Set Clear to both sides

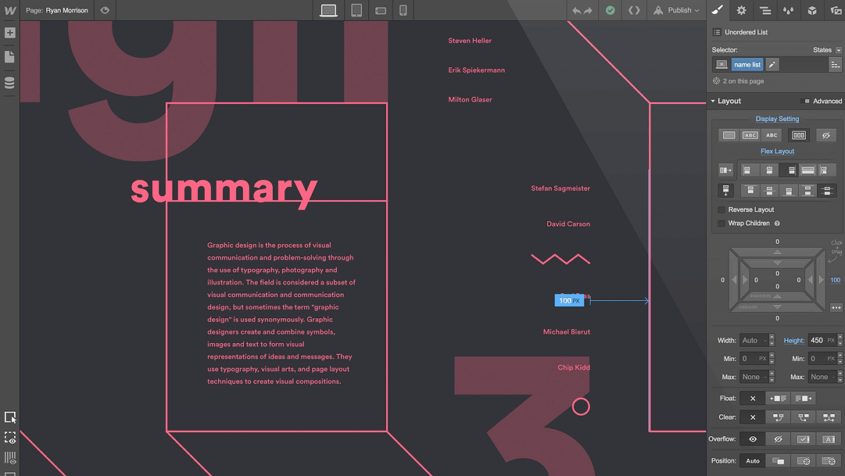tap(829, 417)
